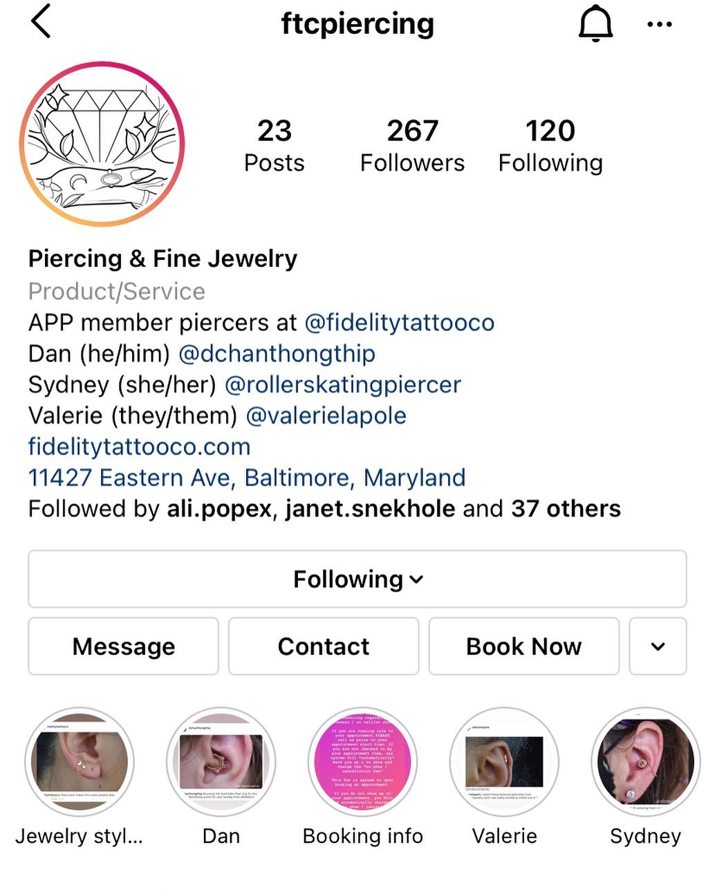The image size is (715, 894).
Task: Tap the back arrow icon
Action: coord(41,21)
